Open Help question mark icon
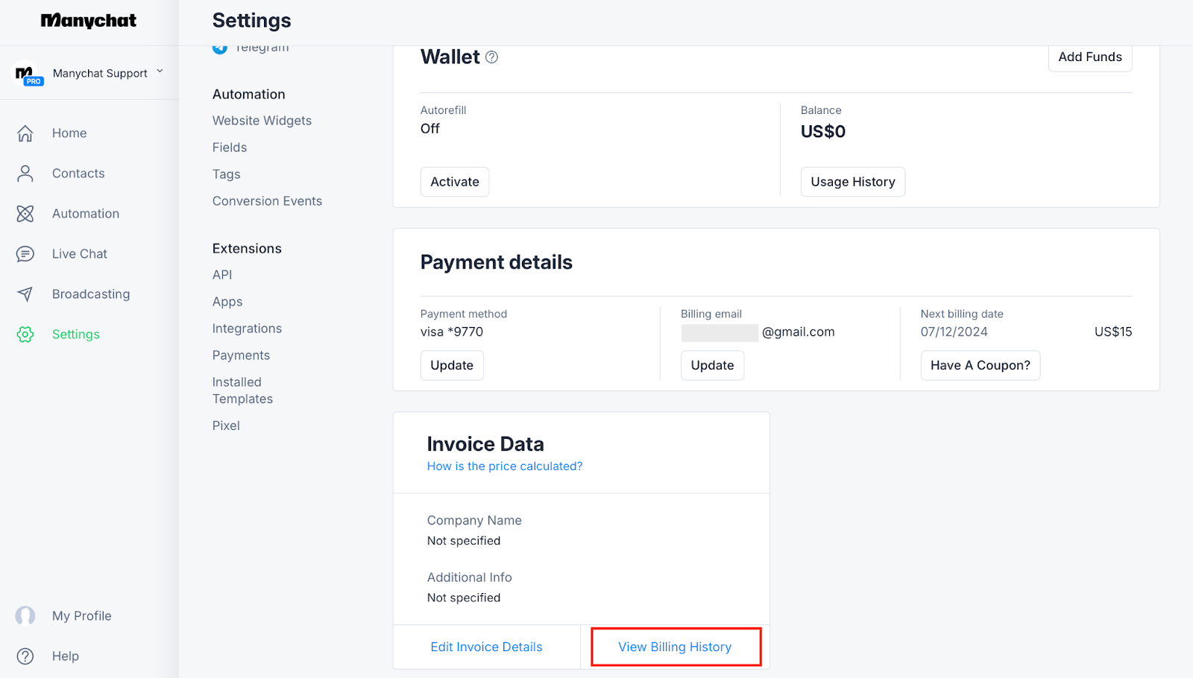 pos(25,656)
